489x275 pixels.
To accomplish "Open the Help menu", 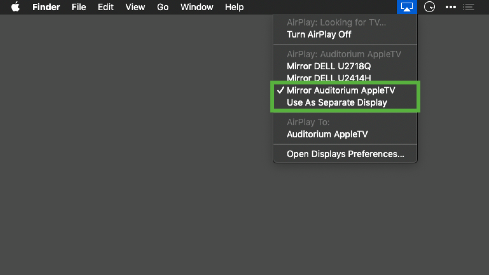I will [x=234, y=7].
